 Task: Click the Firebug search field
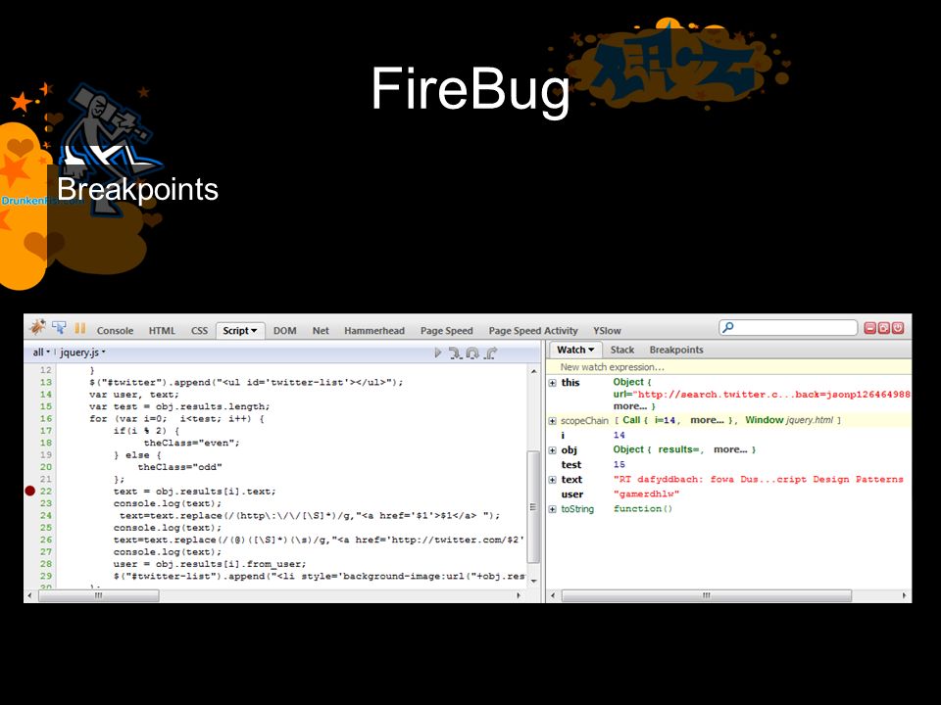pyautogui.click(x=788, y=327)
